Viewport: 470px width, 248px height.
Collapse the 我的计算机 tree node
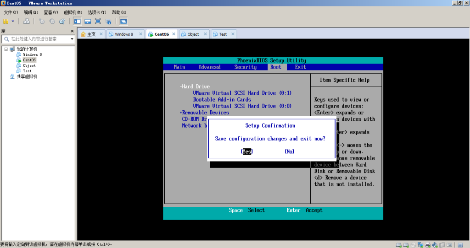[x=6, y=49]
